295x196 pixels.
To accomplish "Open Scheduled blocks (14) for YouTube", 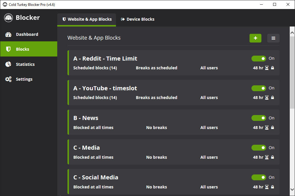I will pos(95,98).
